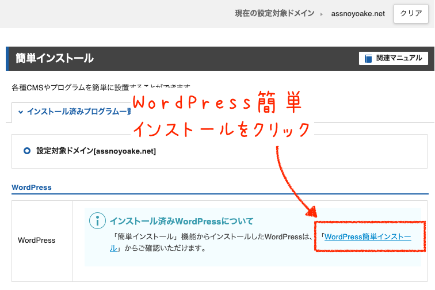This screenshot has width=435, height=290.
Task: Click the assnoyoake.net domain text at top
Action: click(358, 14)
